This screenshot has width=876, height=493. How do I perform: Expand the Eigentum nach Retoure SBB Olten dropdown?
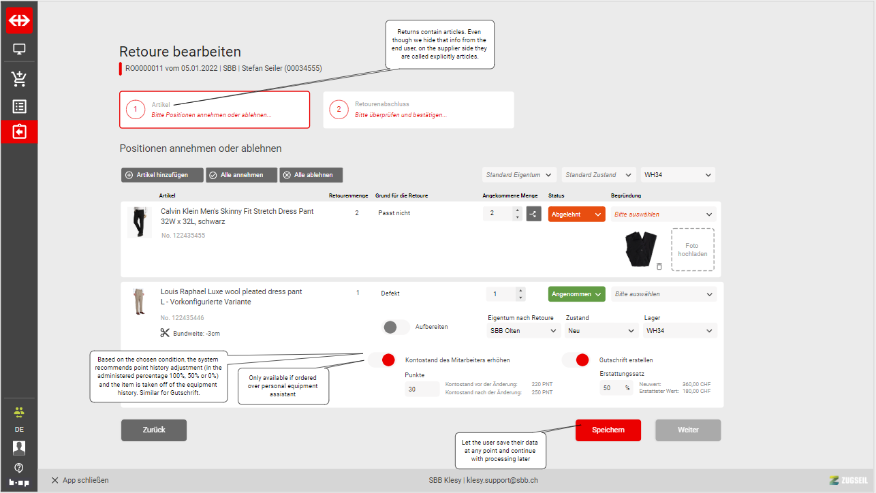pos(524,331)
